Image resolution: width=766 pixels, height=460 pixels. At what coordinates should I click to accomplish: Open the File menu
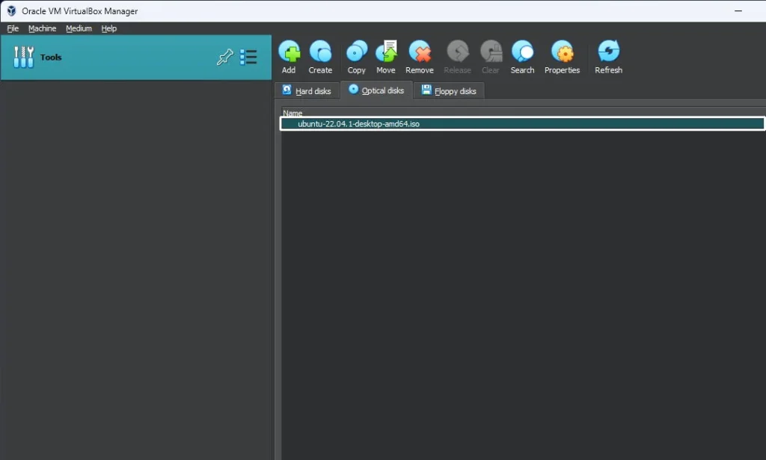click(x=13, y=28)
